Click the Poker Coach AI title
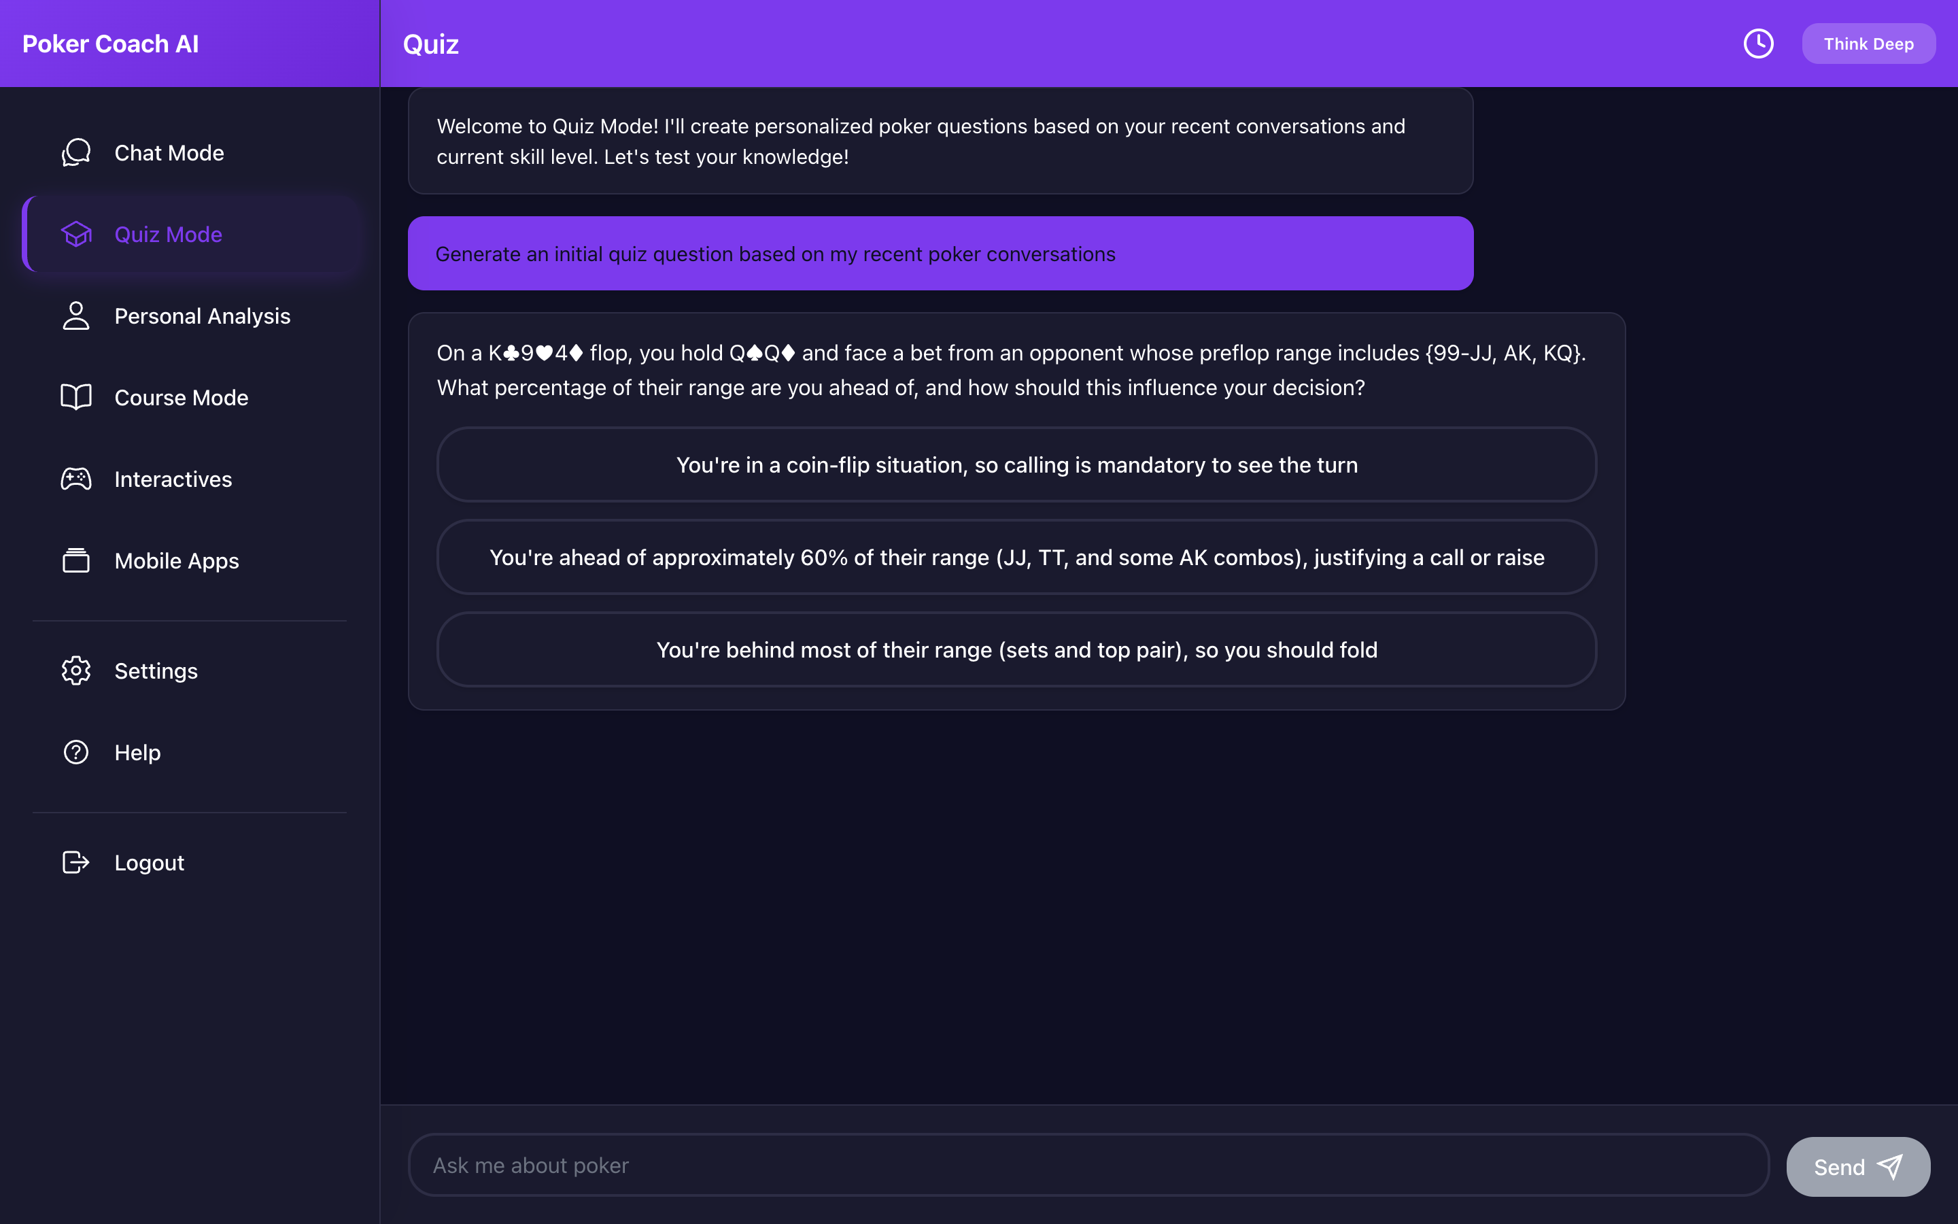Viewport: 1958px width, 1224px height. coord(110,44)
